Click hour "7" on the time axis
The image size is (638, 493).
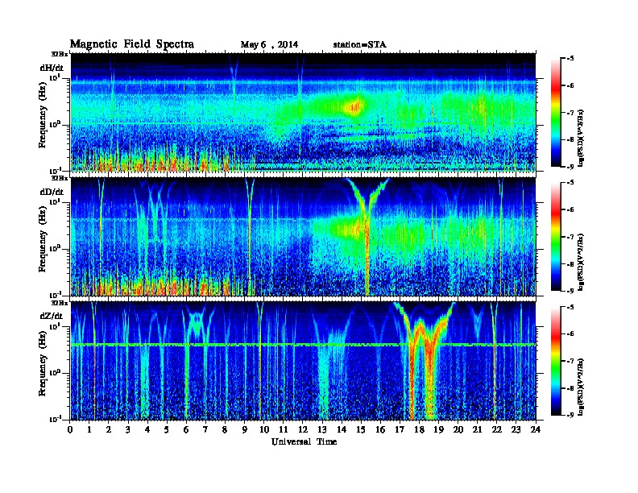[206, 430]
